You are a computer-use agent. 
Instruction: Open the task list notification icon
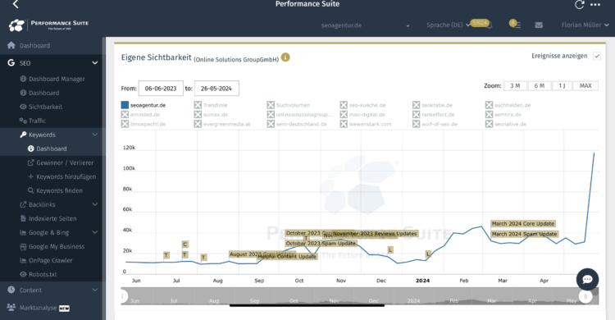[515, 25]
